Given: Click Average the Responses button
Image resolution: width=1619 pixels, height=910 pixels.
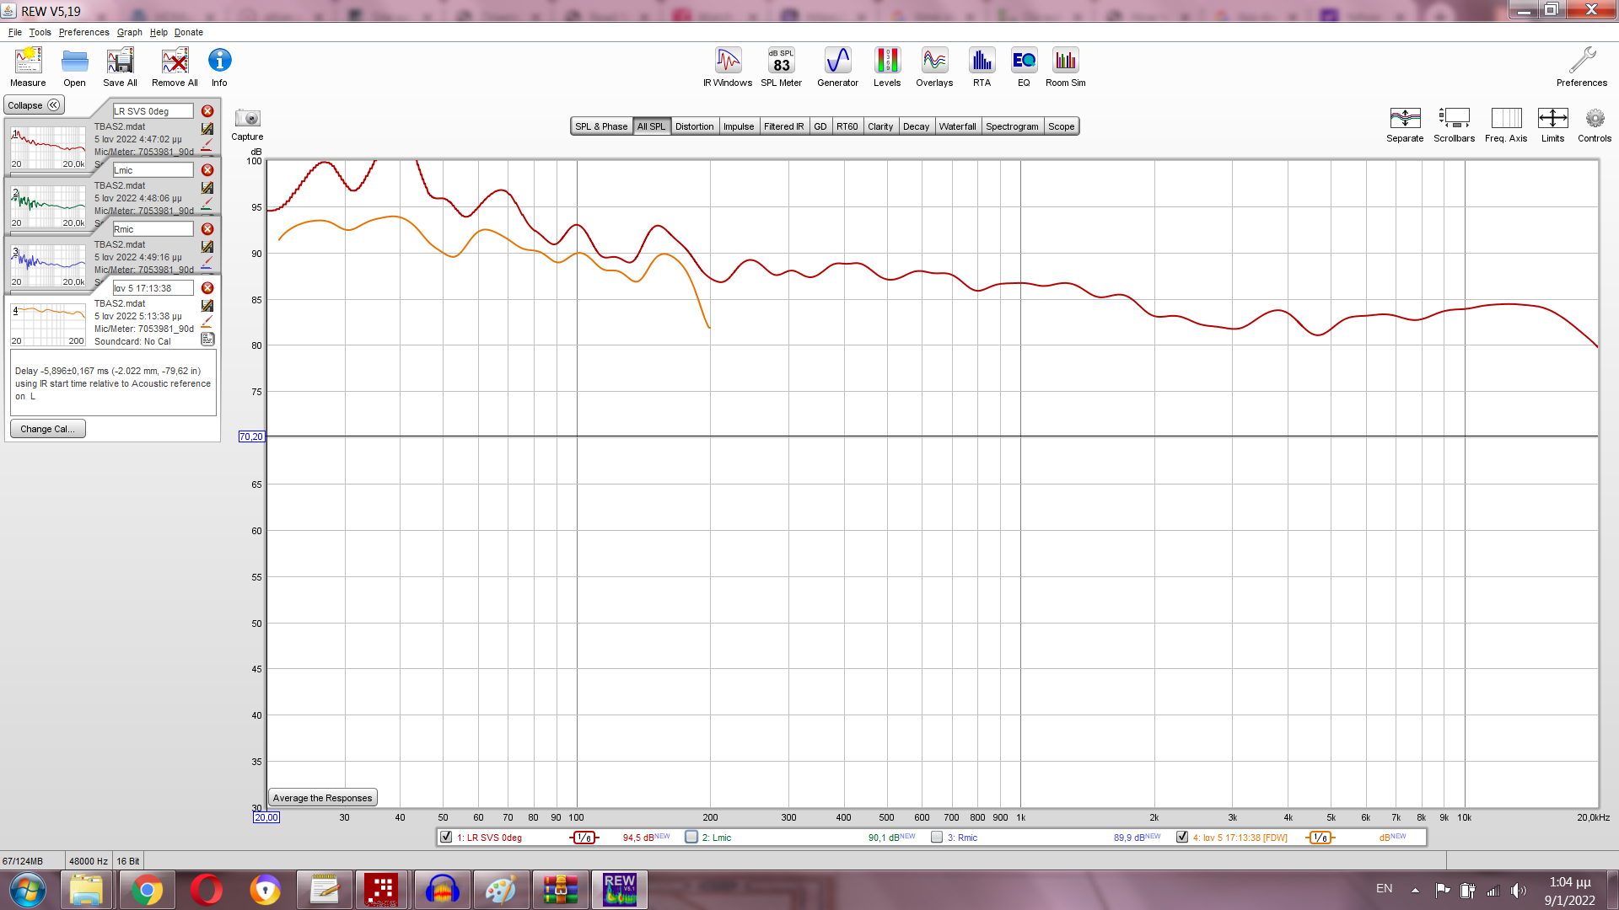Looking at the screenshot, I should (x=322, y=798).
